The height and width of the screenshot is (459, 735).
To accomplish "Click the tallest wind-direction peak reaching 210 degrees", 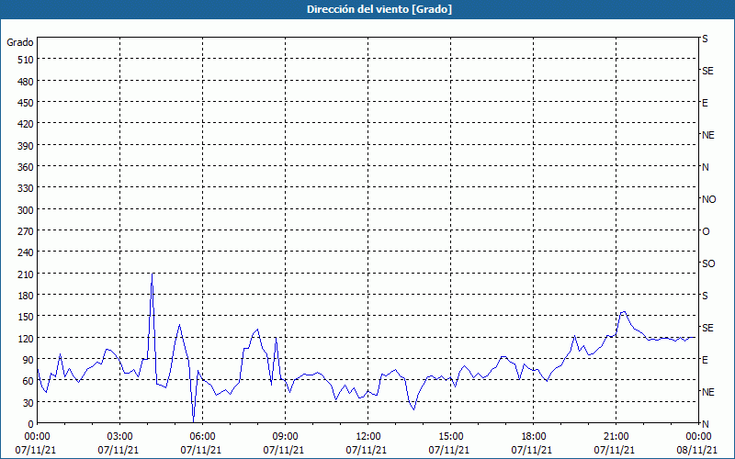I will [x=153, y=274].
